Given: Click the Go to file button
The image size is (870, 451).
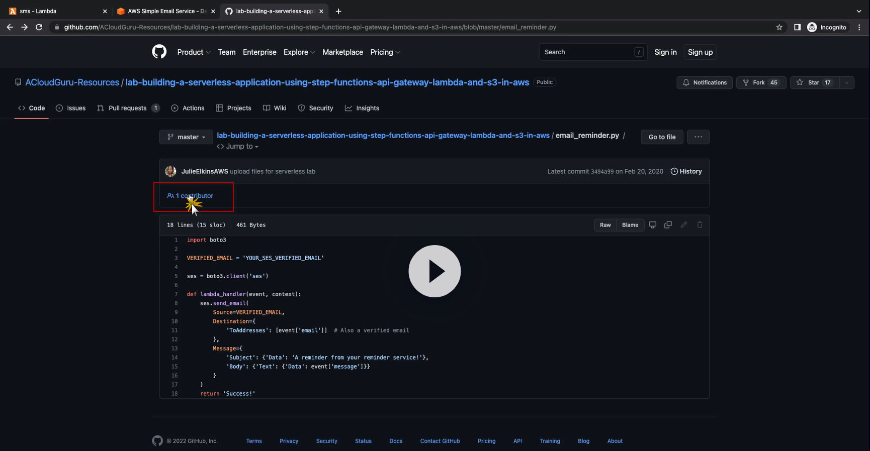Looking at the screenshot, I should (x=662, y=137).
